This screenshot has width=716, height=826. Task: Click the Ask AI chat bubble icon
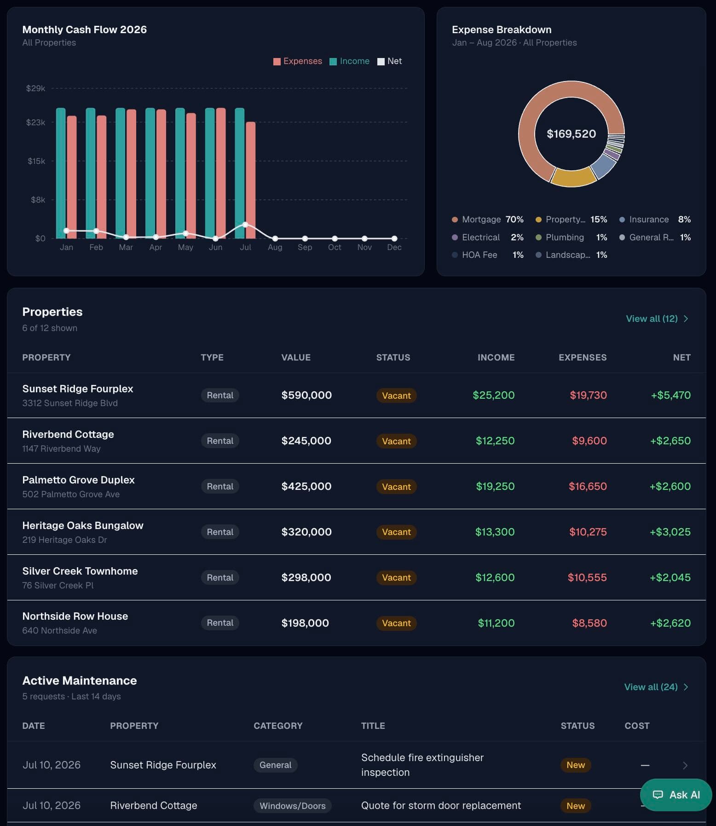[658, 795]
